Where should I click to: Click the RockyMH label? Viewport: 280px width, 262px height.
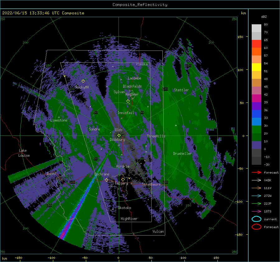tap(82, 87)
